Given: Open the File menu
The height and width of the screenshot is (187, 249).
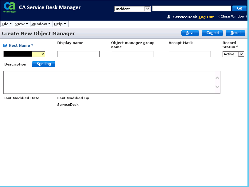Looking at the screenshot, I should pyautogui.click(x=6, y=24).
